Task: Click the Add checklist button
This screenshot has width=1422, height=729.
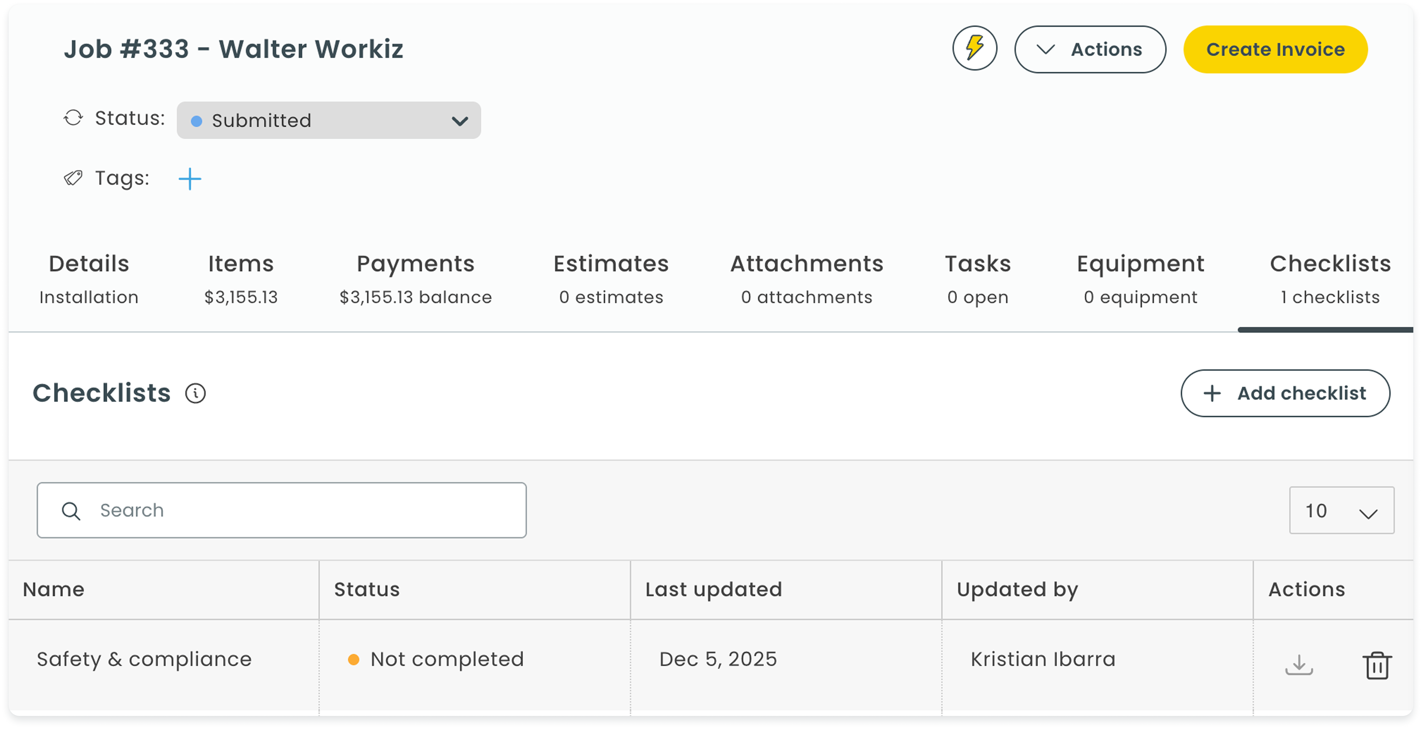Action: pos(1285,393)
